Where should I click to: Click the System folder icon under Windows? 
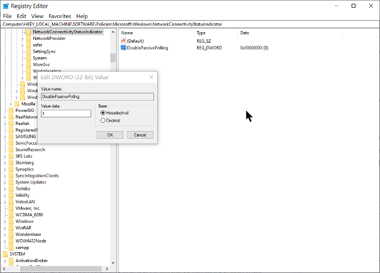tap(28, 58)
